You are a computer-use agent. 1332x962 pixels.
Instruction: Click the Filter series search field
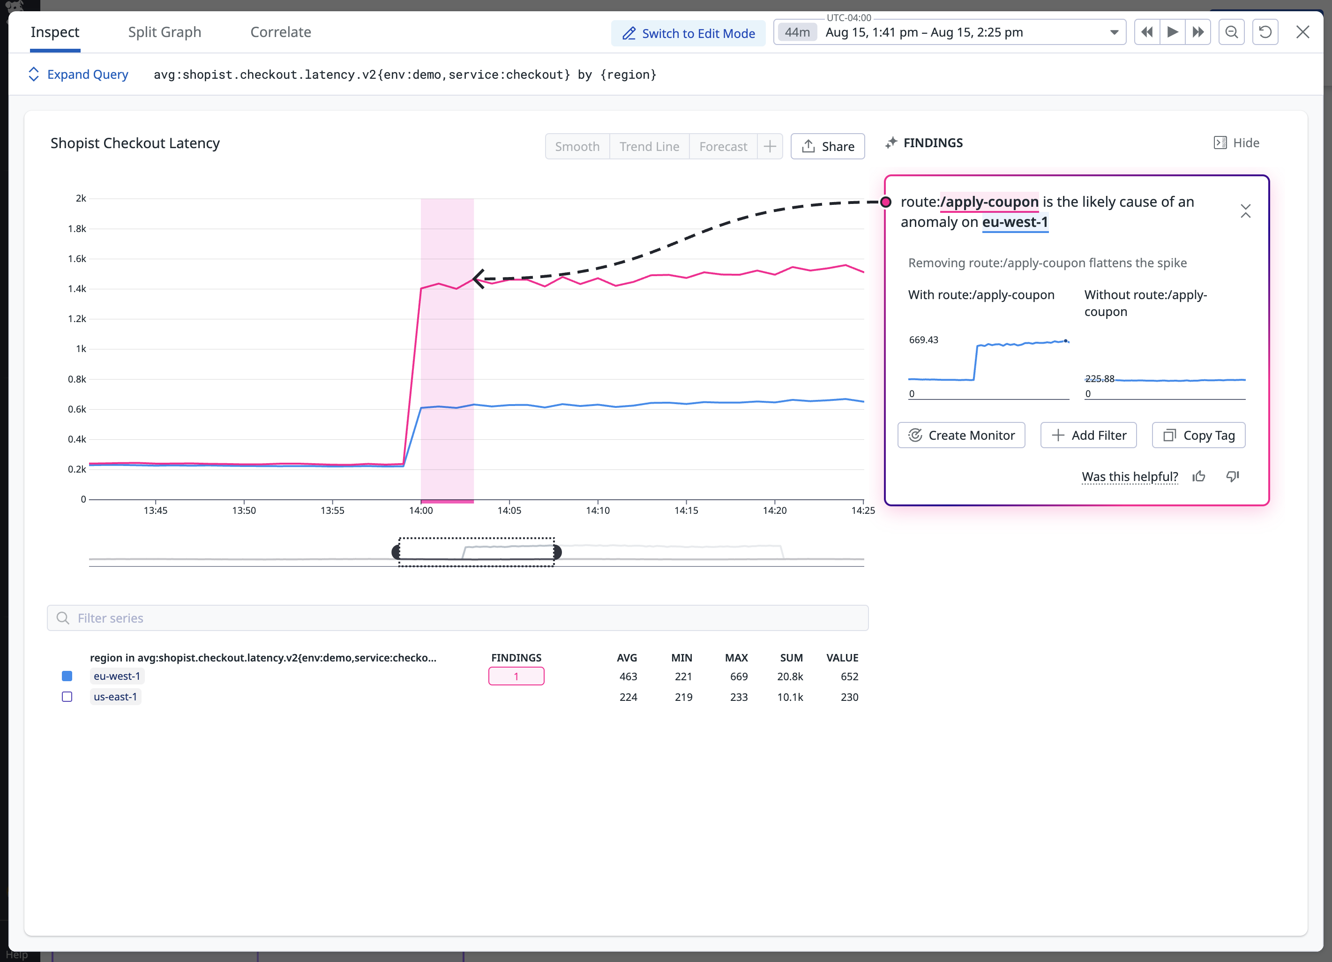(x=457, y=618)
